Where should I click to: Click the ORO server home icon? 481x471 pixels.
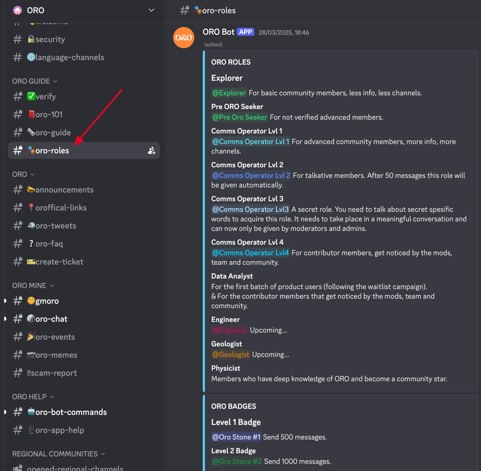(x=17, y=10)
